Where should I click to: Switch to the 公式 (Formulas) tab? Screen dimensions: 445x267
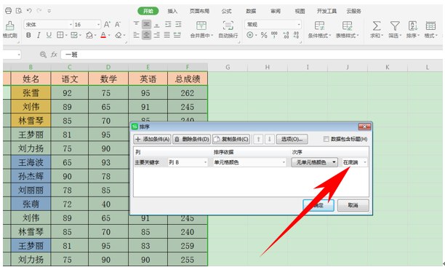click(x=226, y=11)
